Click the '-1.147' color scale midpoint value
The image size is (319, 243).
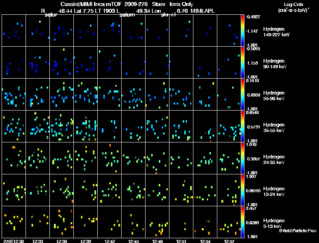[252, 31]
